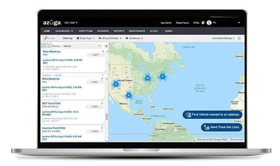Open the Sort by Activity dropdown
Image resolution: width=280 pixels, height=166 pixels.
pos(82,46)
